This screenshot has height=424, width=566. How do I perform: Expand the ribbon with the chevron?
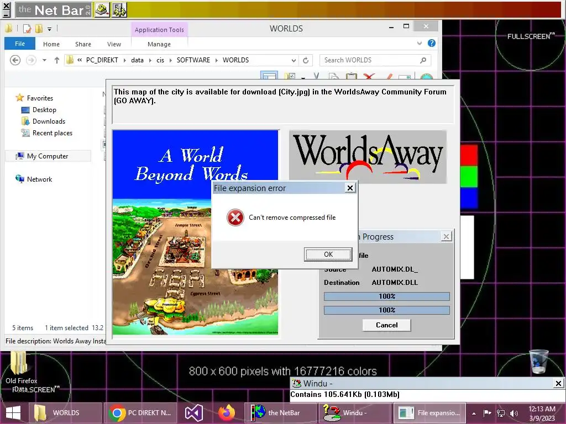tap(420, 43)
